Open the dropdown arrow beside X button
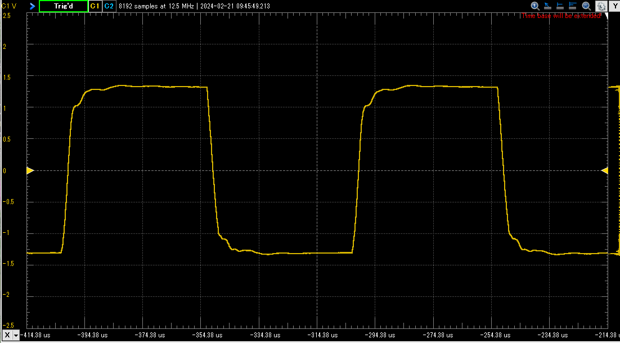The height and width of the screenshot is (343, 620). click(x=16, y=335)
